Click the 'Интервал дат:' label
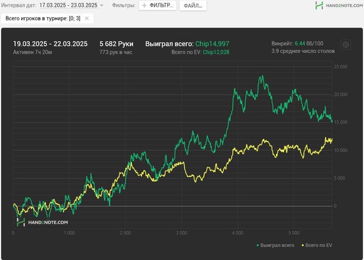 coord(19,5)
